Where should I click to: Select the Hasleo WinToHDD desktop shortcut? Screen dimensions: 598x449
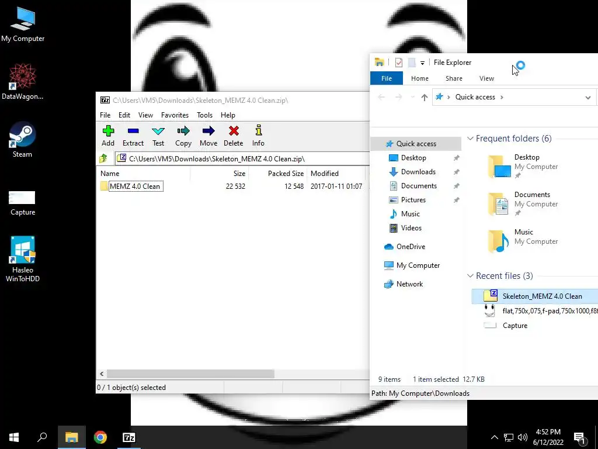point(23,260)
